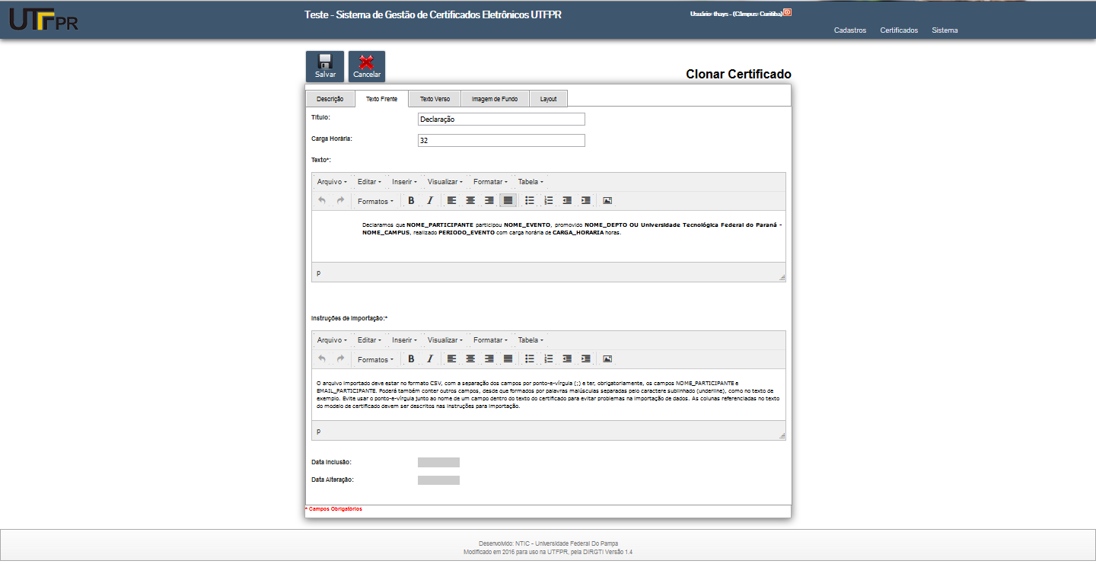Justify text in the Instruções de Importação editor
The width and height of the screenshot is (1096, 564).
click(x=508, y=358)
